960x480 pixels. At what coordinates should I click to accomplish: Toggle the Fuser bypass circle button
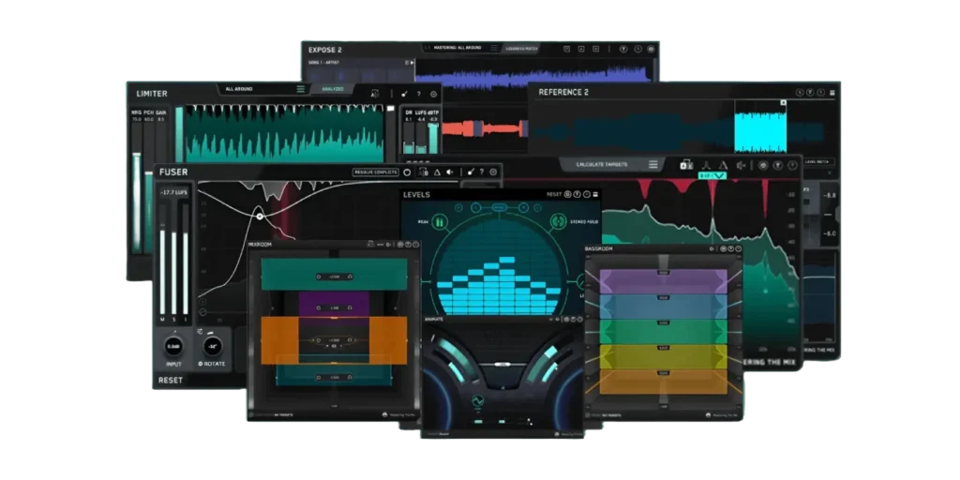pos(408,172)
